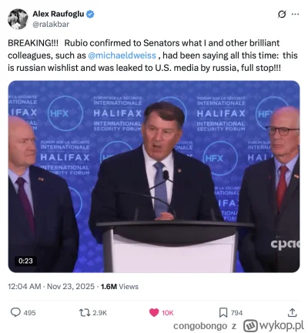Like the post with the heart icon

pyautogui.click(x=154, y=313)
